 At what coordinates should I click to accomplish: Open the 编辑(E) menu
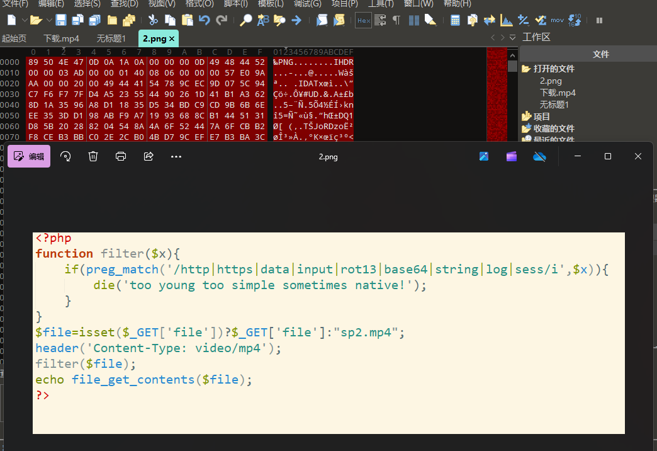point(51,4)
